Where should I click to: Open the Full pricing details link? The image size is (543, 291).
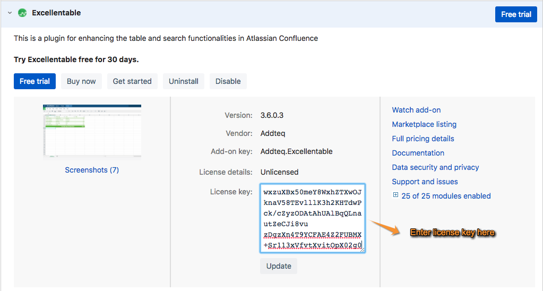coord(423,139)
